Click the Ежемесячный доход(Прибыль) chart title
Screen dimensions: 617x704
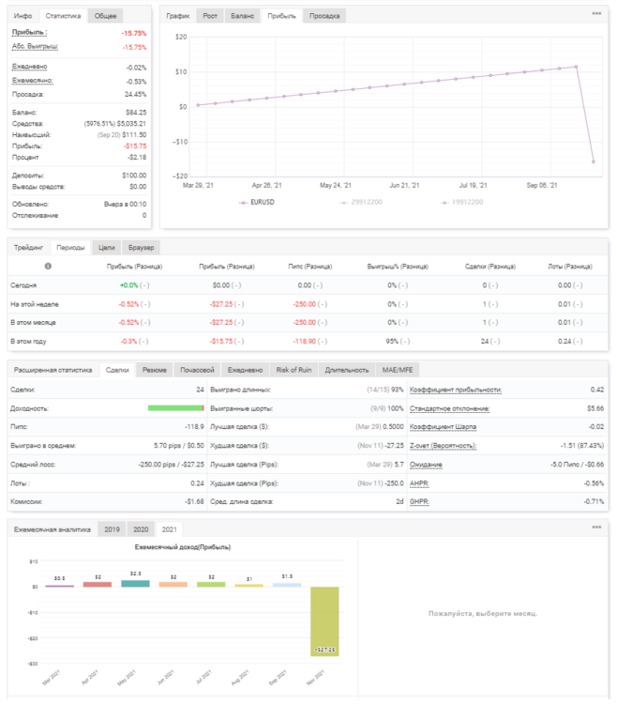(183, 547)
